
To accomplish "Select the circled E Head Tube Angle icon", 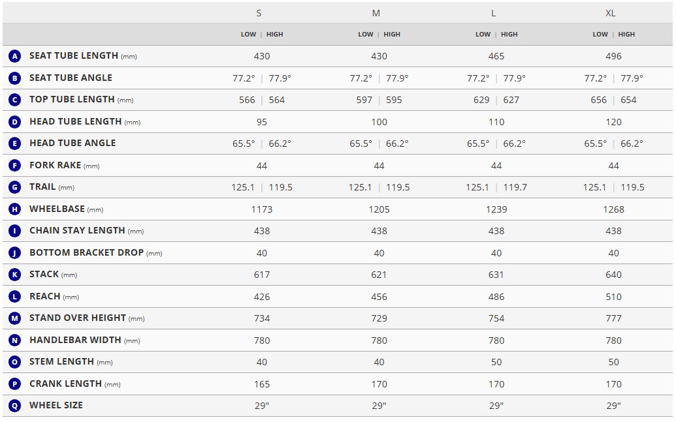I will 14,143.
